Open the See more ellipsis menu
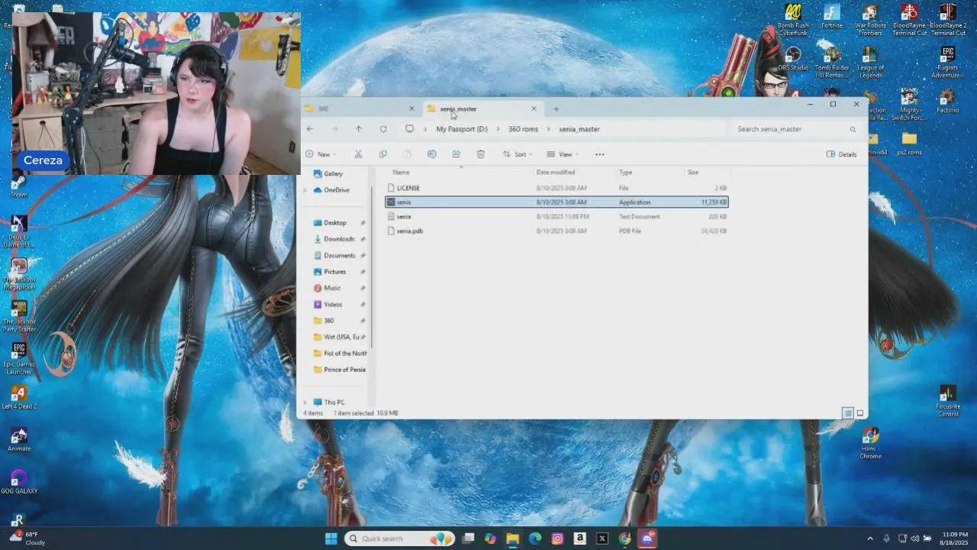977x550 pixels. coord(600,154)
